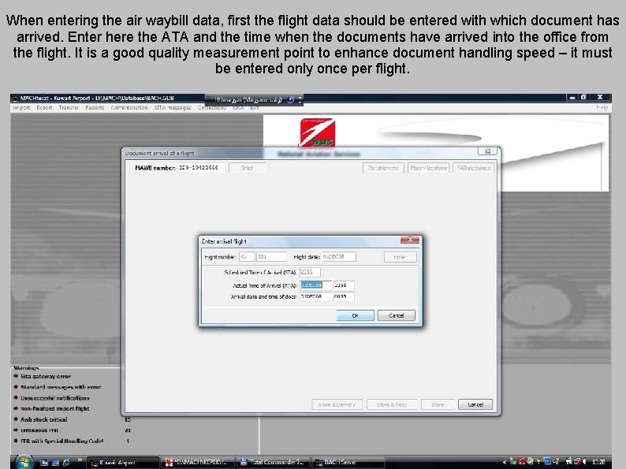Click arrival date of docs field
Viewport: 626px width, 469px height.
point(316,296)
